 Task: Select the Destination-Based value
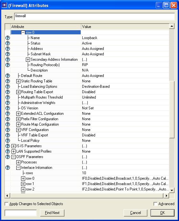point(96,86)
